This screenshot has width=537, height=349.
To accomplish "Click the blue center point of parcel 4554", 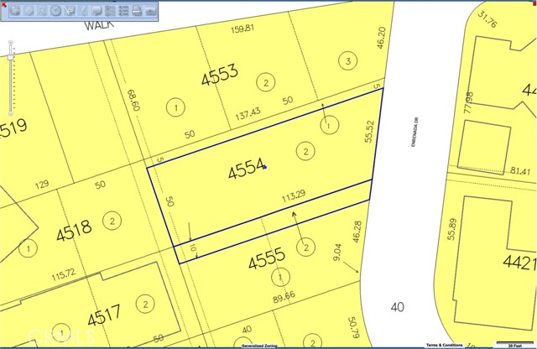I will [x=264, y=167].
